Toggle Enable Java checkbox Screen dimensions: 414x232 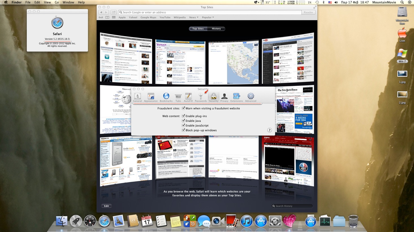pyautogui.click(x=184, y=121)
